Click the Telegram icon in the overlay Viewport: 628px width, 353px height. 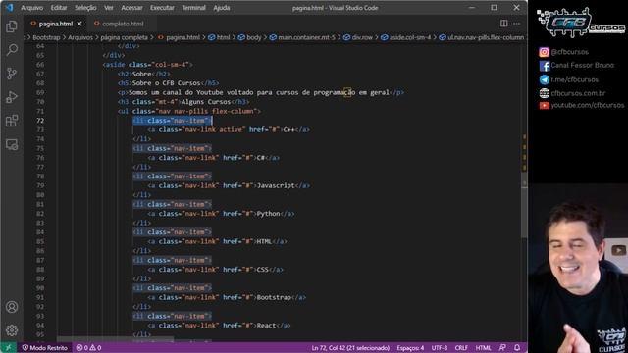[544, 79]
